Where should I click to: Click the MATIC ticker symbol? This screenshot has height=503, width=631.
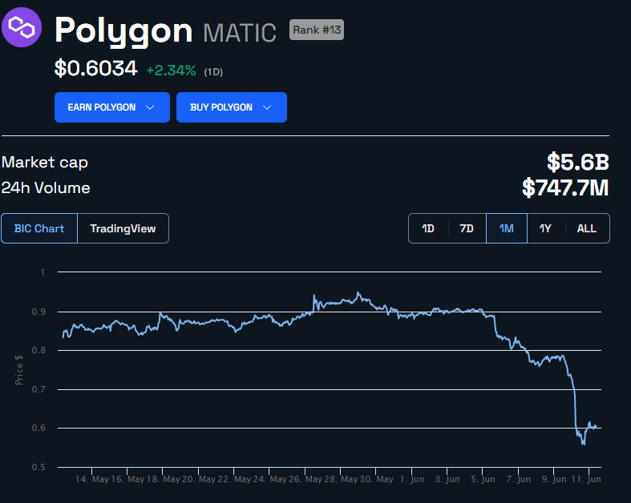click(240, 32)
